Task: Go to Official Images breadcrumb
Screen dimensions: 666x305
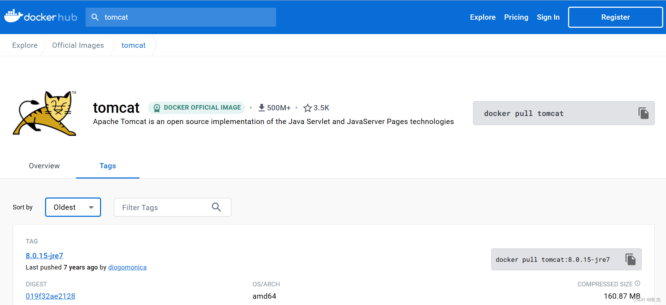Action: [78, 45]
